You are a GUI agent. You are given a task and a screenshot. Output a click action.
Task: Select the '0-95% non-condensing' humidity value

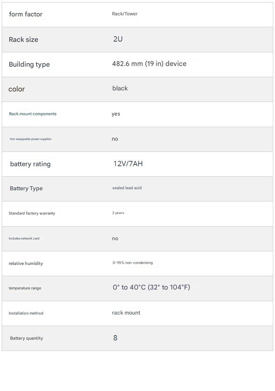[x=132, y=263]
